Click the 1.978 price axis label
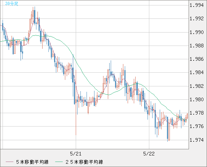 click(x=197, y=113)
